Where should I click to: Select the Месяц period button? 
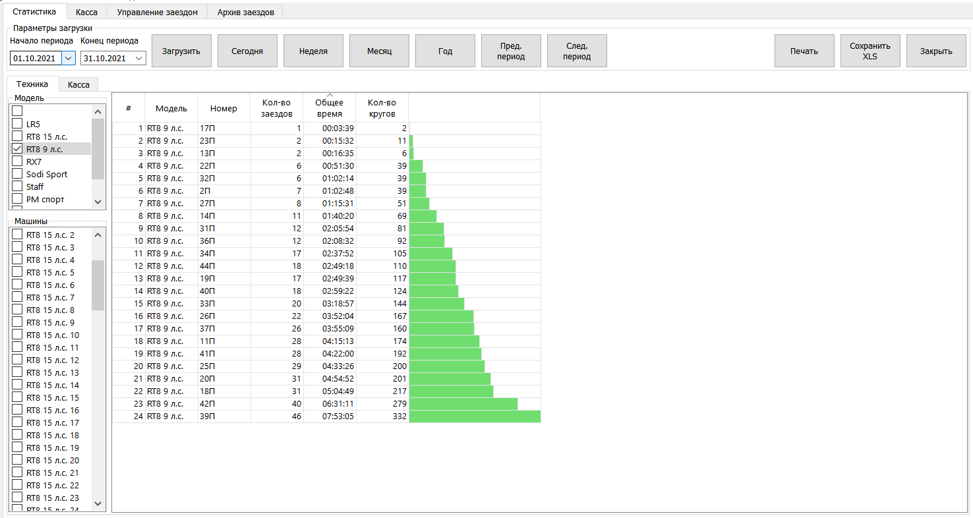coord(379,51)
